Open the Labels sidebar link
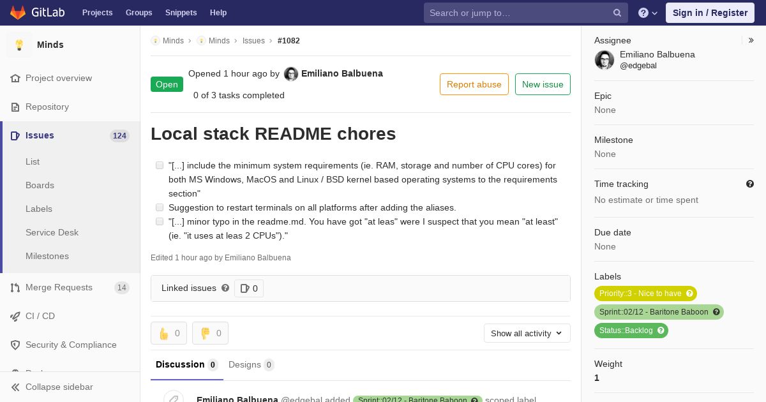766x402 pixels. point(39,209)
